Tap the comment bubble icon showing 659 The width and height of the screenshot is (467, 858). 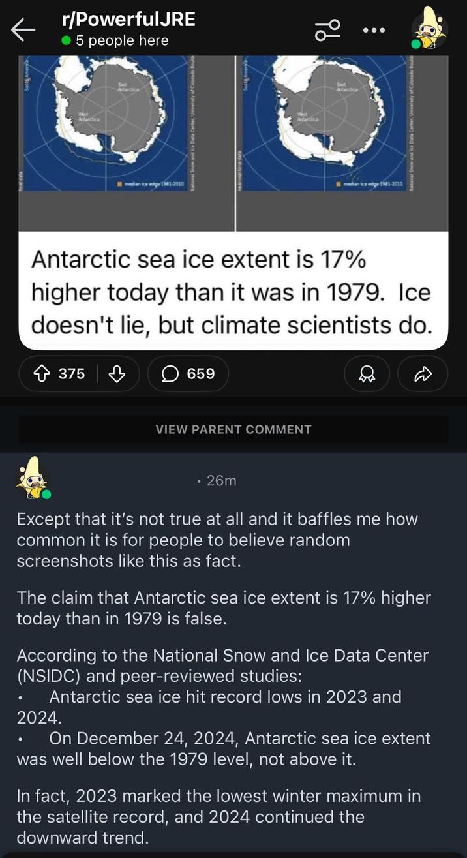click(188, 373)
